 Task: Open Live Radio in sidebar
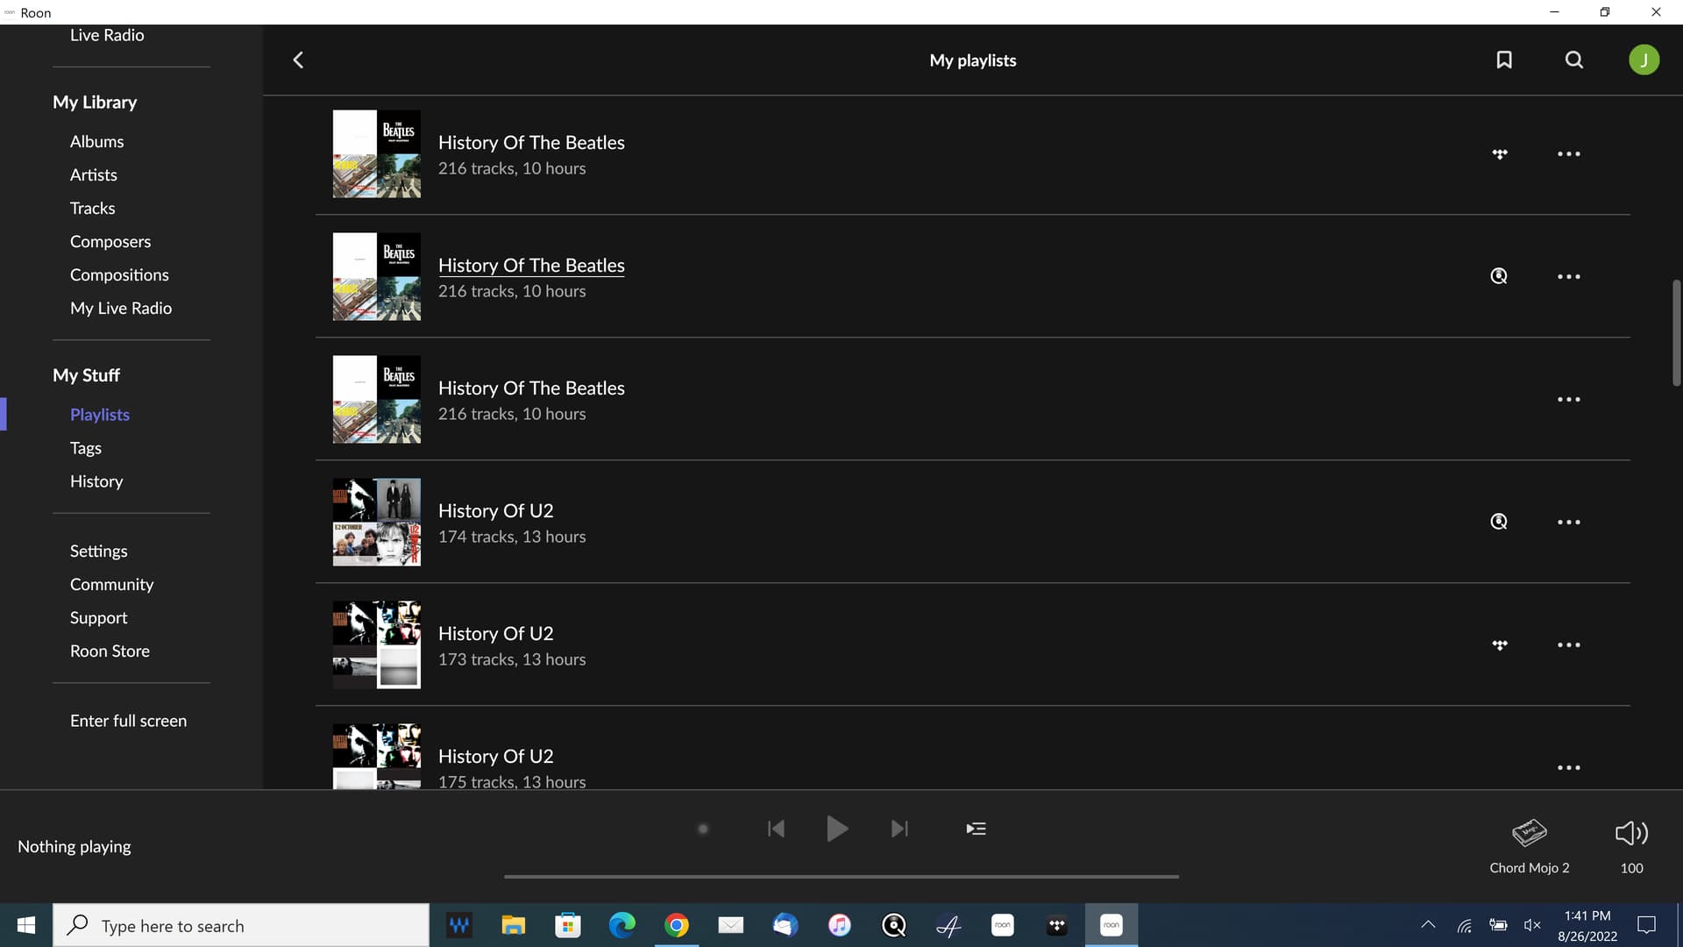point(107,35)
